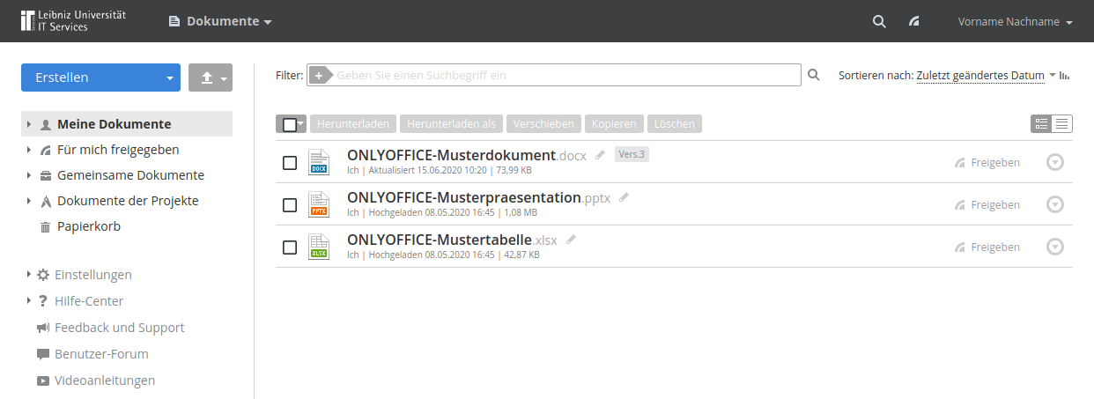Open actions menu for Musterdokument.docx row
Viewport: 1094px width, 399px height.
point(1055,162)
